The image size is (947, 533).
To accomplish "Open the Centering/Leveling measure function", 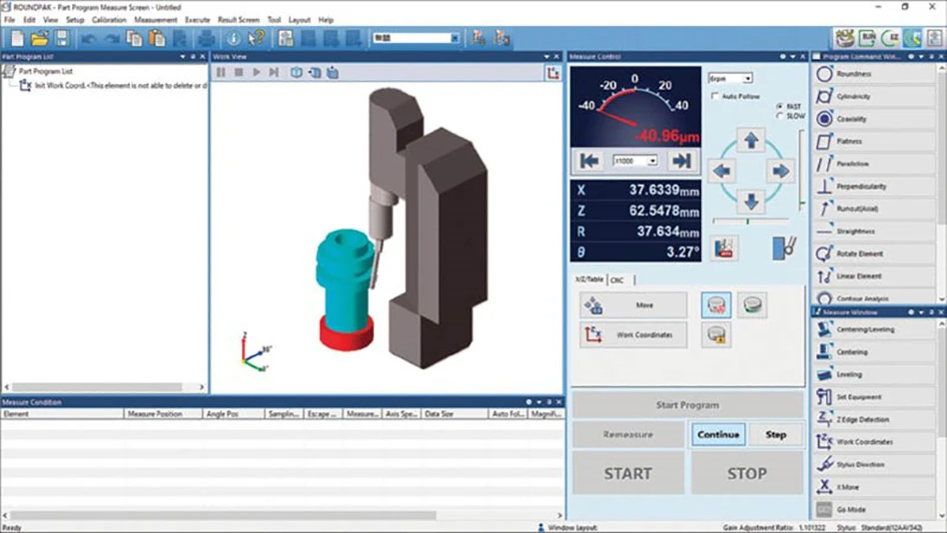I will (x=863, y=329).
